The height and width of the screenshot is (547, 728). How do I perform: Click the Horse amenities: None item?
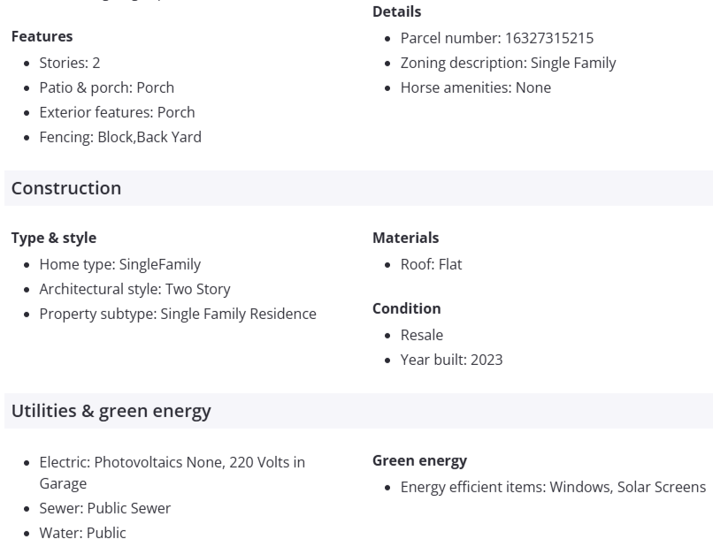point(475,87)
